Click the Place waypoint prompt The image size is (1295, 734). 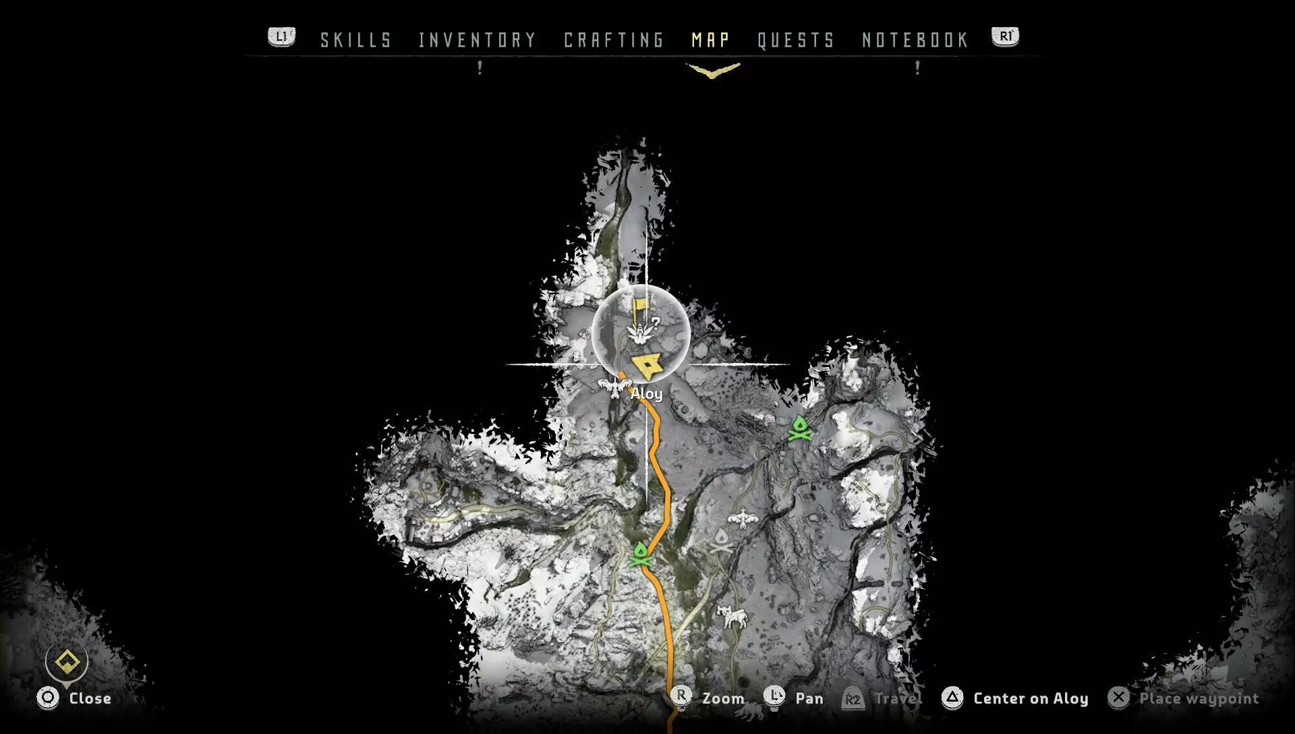1184,698
